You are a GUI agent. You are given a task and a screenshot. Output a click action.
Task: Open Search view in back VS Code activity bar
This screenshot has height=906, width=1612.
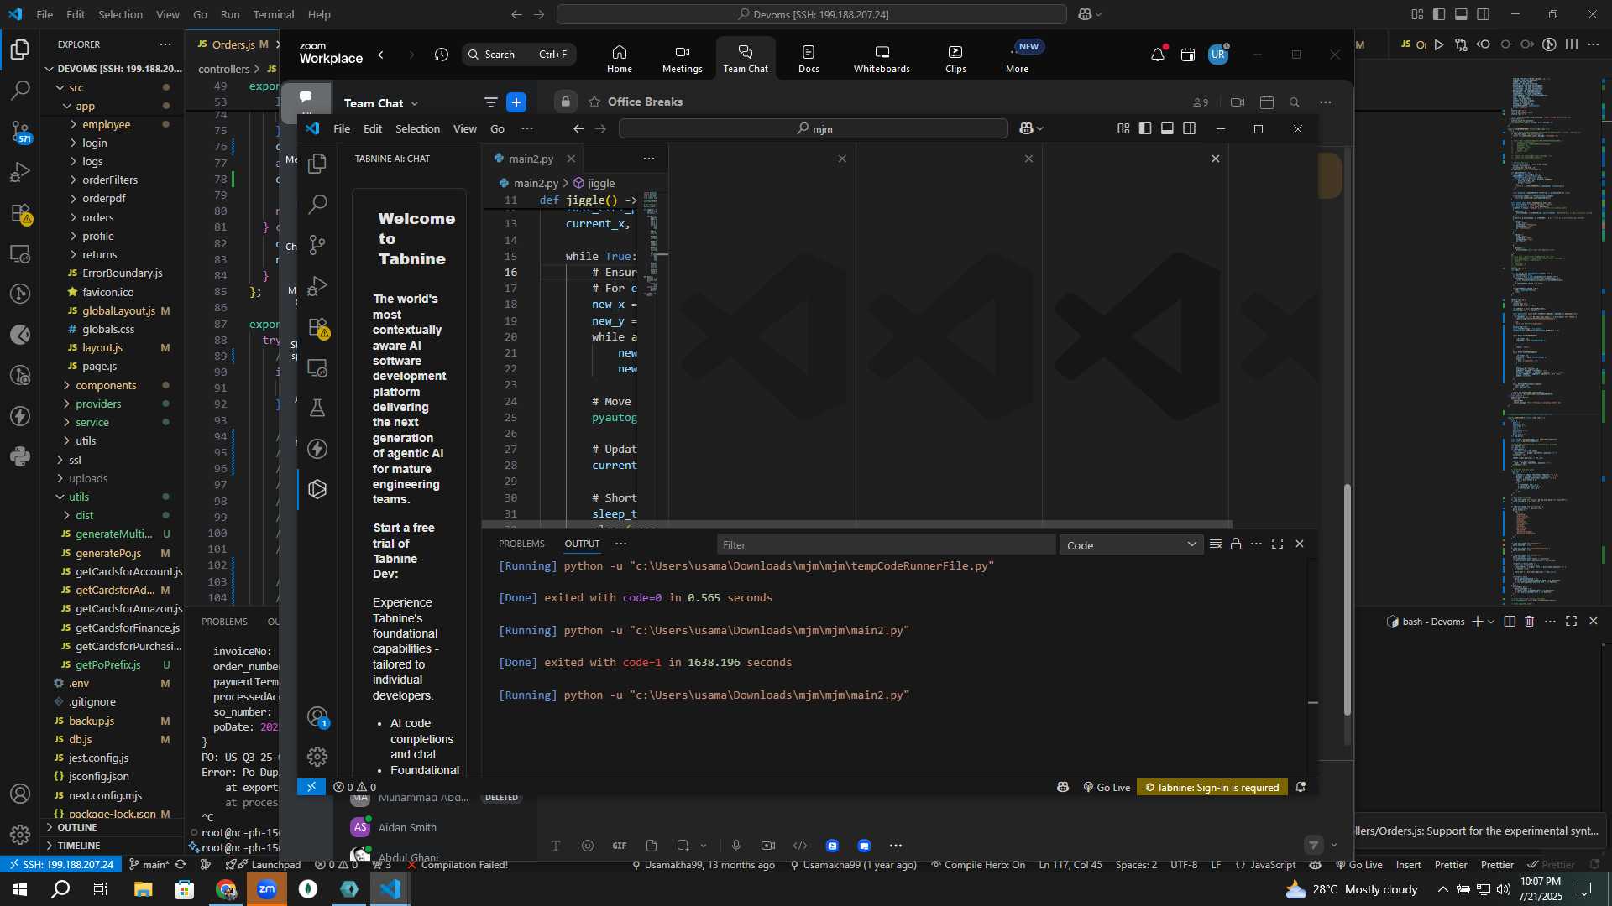(x=20, y=90)
